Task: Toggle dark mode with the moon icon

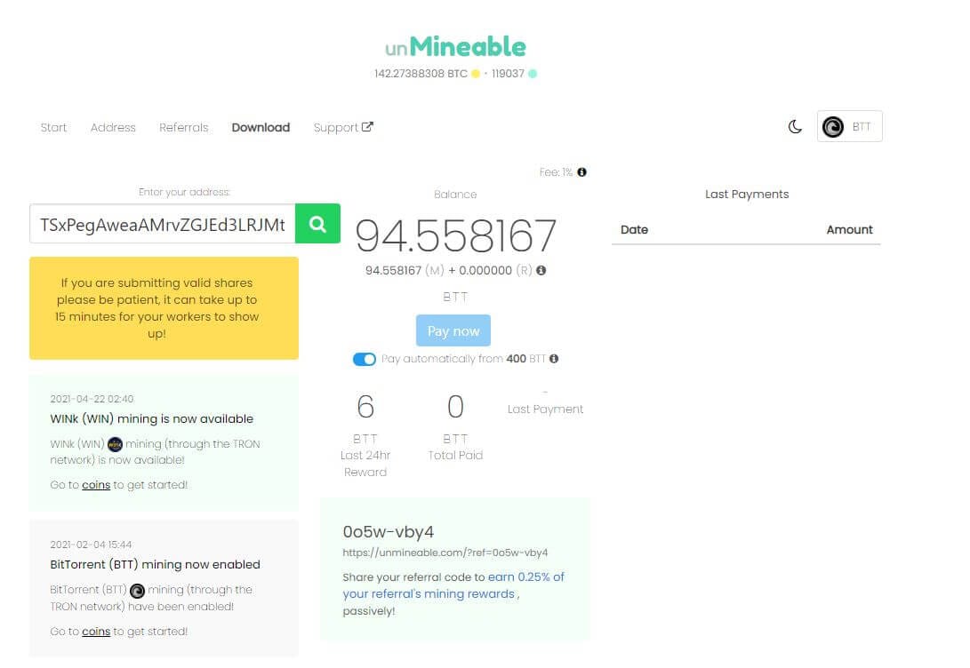Action: coord(795,127)
